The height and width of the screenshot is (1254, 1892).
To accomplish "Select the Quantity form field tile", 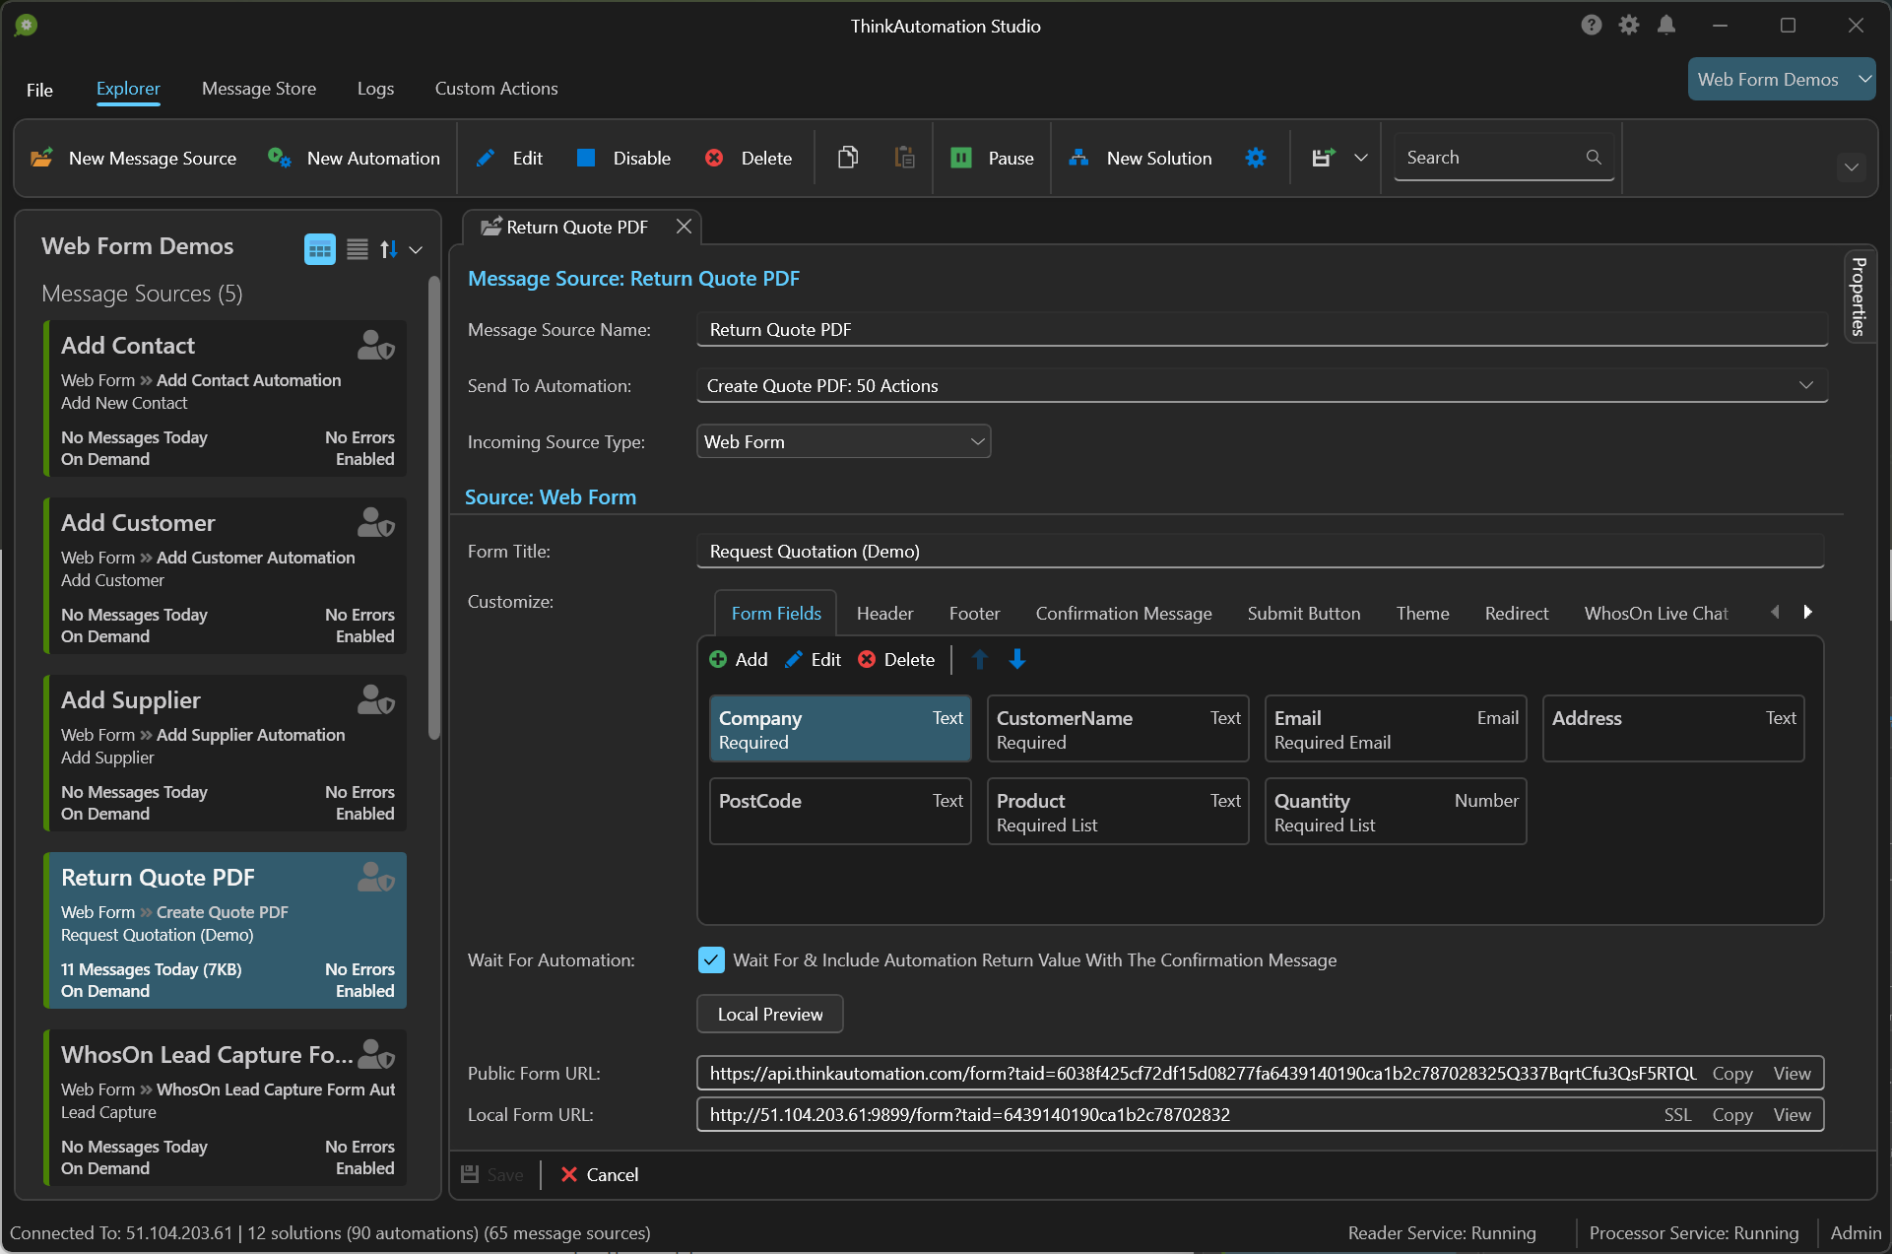I will pos(1396,812).
